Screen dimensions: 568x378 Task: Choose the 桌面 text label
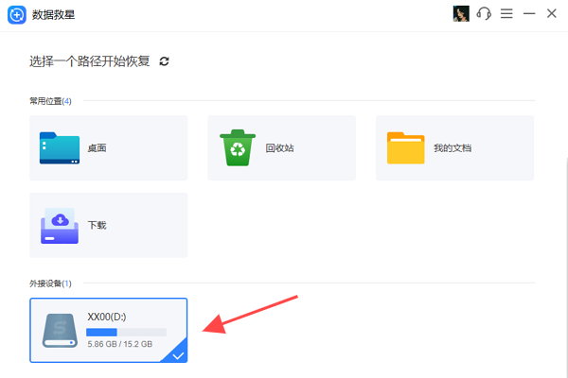point(97,148)
